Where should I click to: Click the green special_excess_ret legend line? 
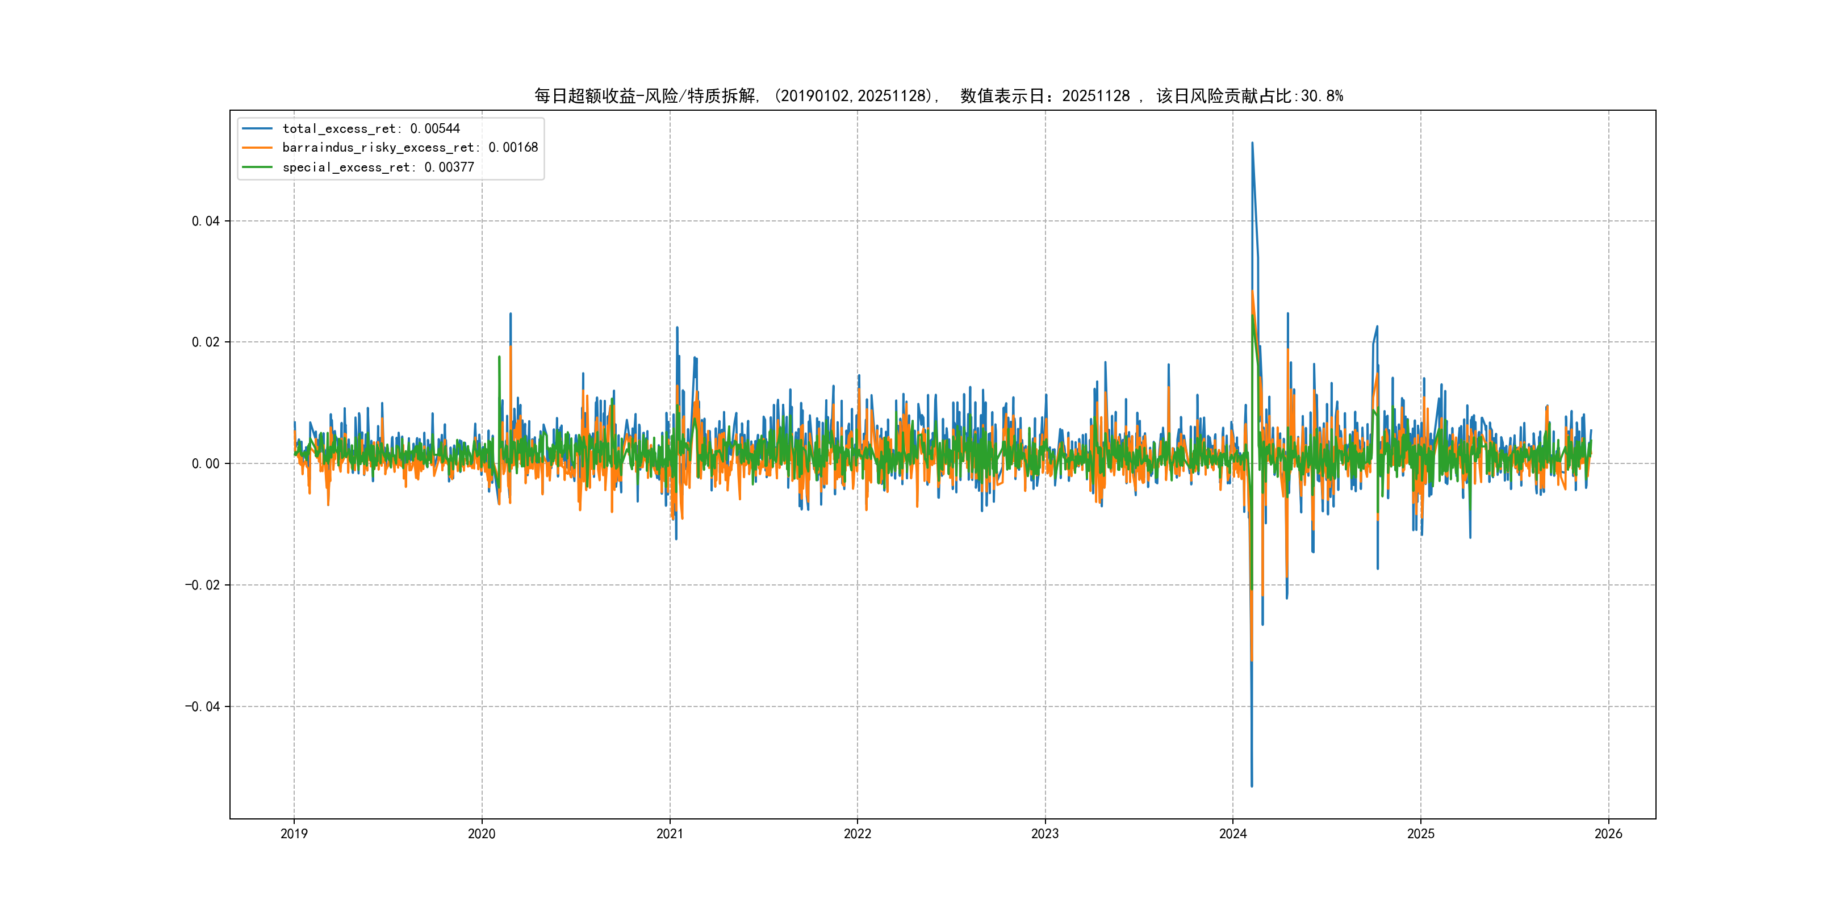[x=257, y=167]
